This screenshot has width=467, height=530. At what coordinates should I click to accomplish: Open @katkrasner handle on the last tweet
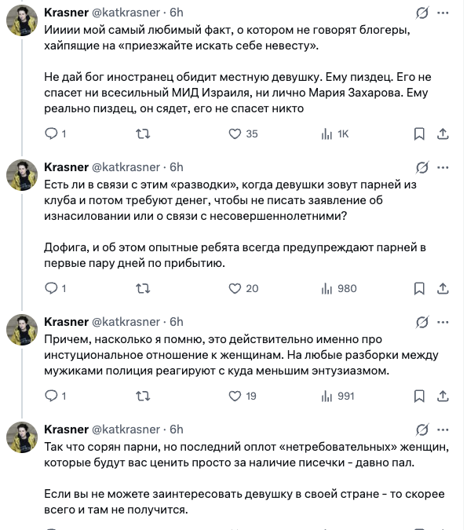pos(126,429)
